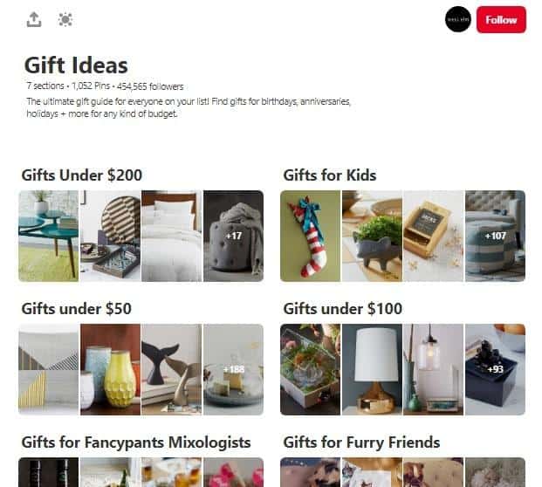Open the Gifts for Kids section title

coord(329,175)
